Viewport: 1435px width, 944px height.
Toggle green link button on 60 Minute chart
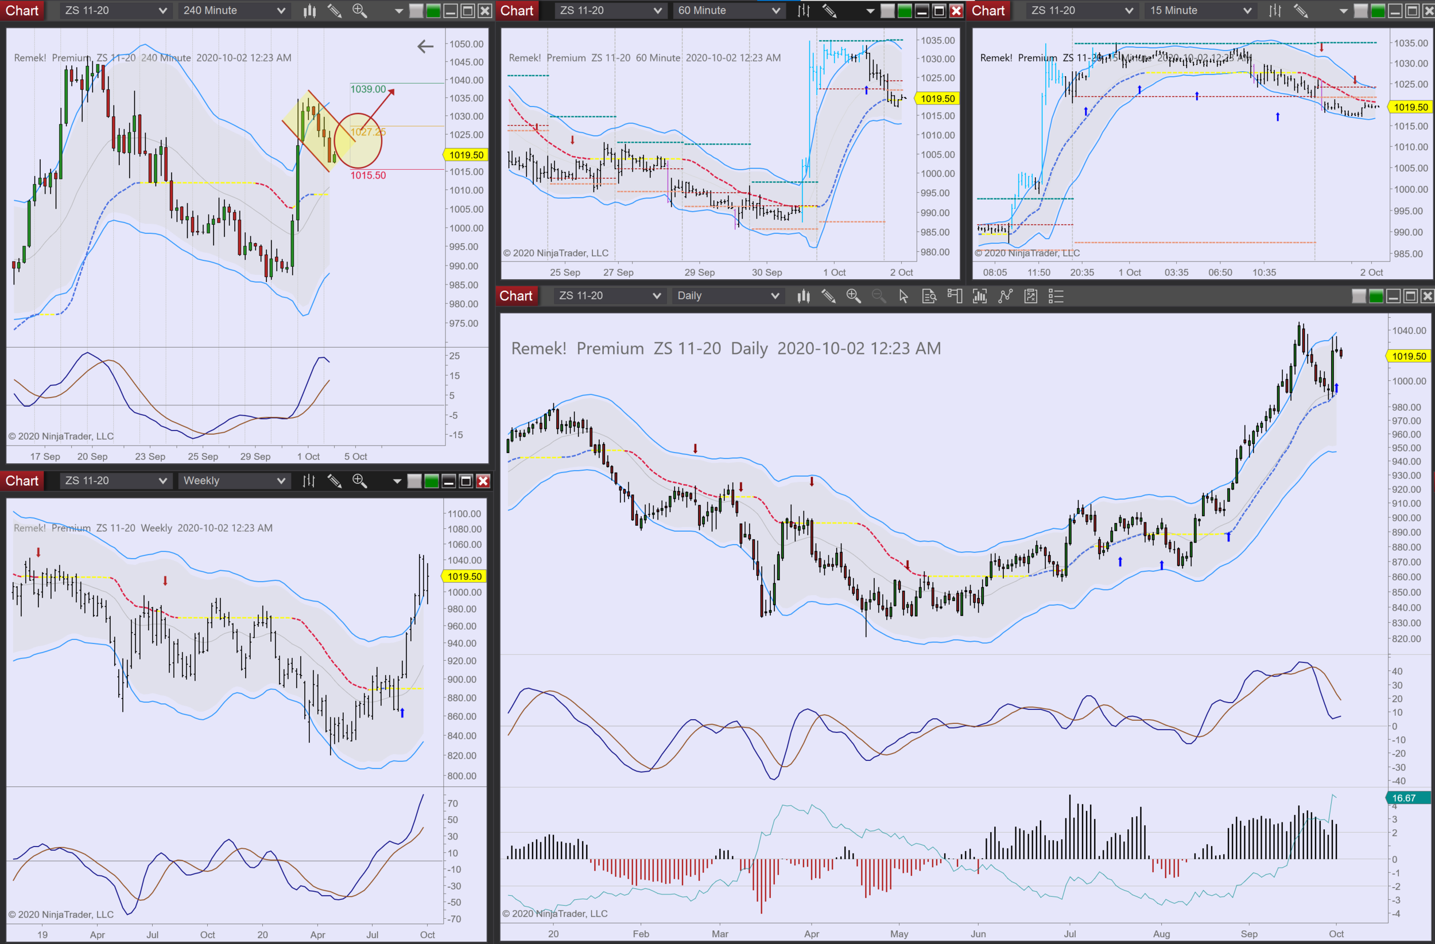pyautogui.click(x=905, y=11)
